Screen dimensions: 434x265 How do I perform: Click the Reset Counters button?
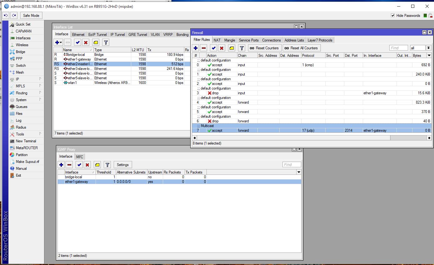265,48
